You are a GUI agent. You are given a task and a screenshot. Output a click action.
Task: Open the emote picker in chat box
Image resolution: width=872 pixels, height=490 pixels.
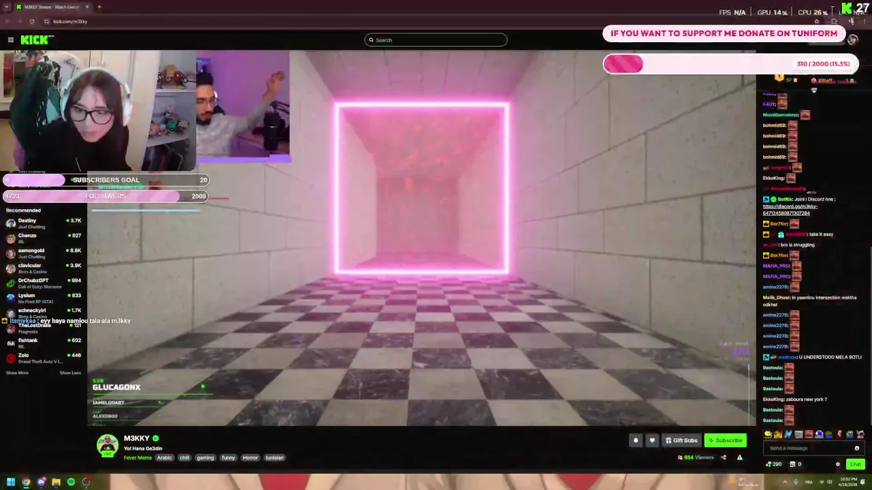(x=857, y=448)
